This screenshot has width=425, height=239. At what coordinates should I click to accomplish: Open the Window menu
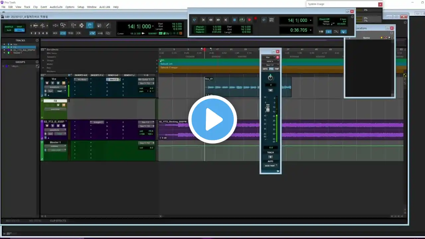[92, 7]
